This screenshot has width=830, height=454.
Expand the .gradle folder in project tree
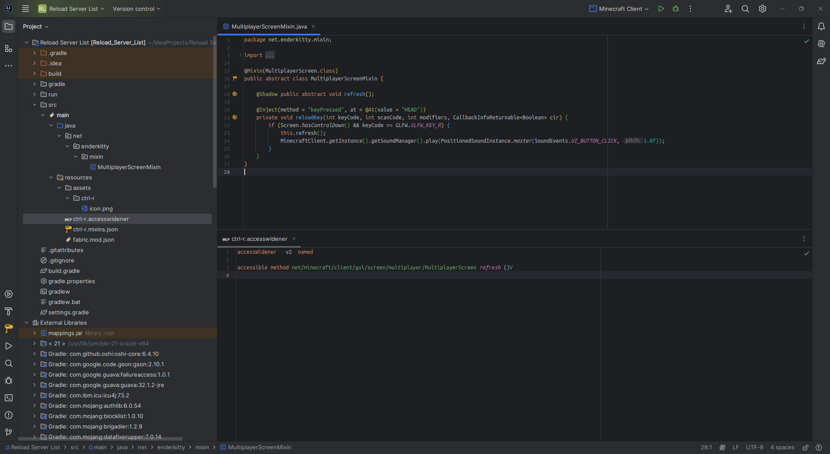(x=35, y=53)
